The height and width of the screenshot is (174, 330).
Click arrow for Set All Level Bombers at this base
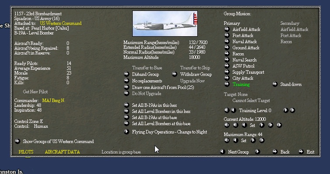click(126, 123)
